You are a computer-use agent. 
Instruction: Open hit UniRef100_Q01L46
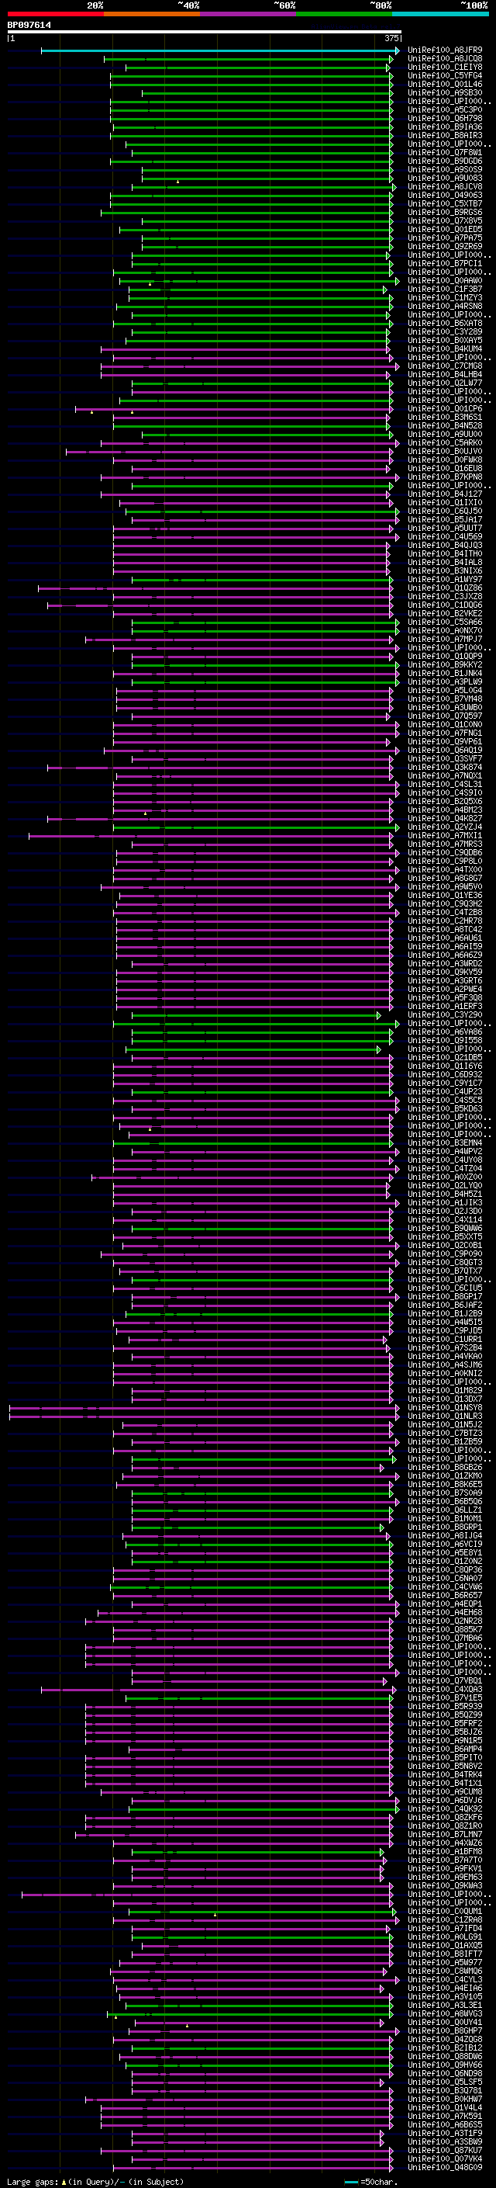coord(445,84)
